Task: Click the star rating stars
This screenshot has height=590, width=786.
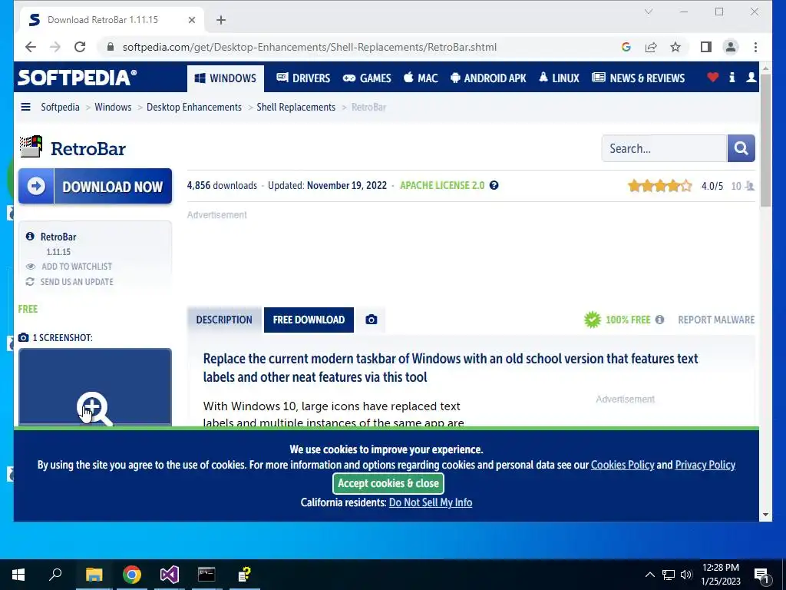Action: coord(659,186)
